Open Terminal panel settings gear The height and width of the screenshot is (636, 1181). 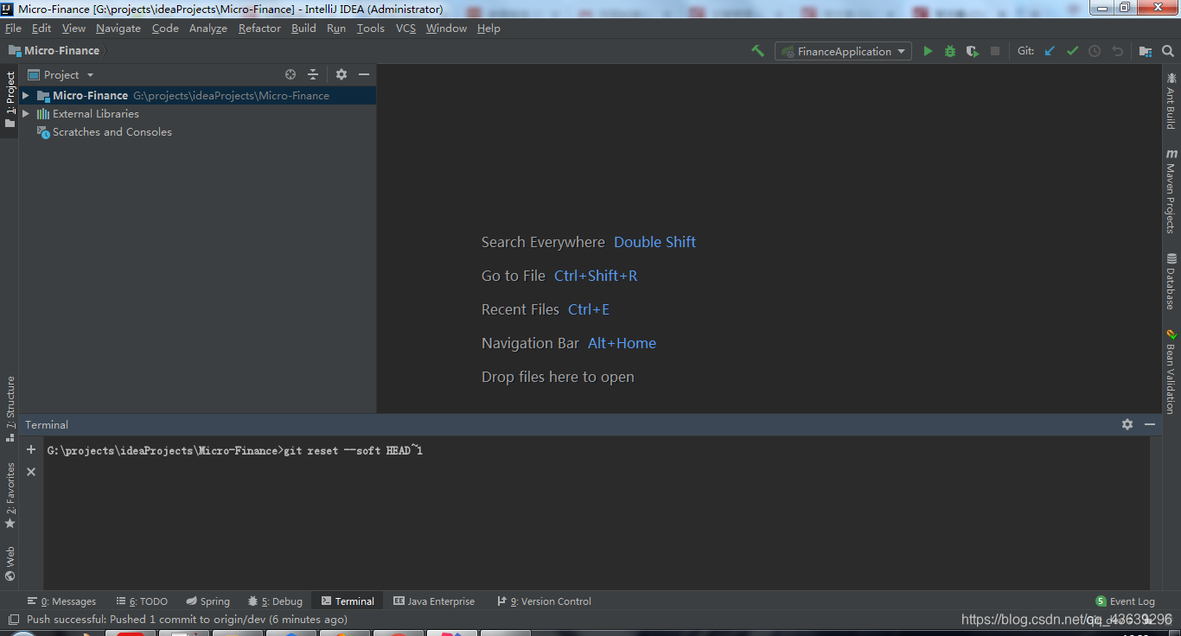tap(1127, 424)
